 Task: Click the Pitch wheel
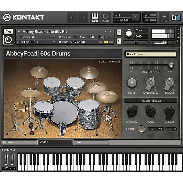(x=6, y=159)
